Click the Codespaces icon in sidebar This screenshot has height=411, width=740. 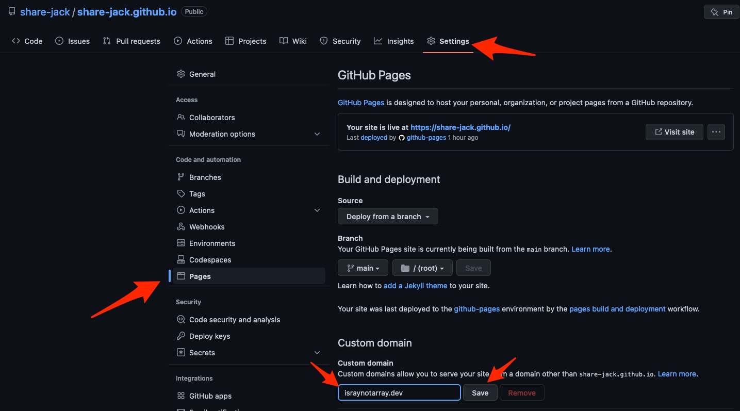(181, 260)
